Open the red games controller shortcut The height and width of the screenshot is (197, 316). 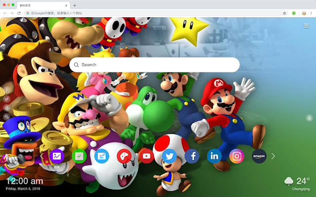click(124, 156)
